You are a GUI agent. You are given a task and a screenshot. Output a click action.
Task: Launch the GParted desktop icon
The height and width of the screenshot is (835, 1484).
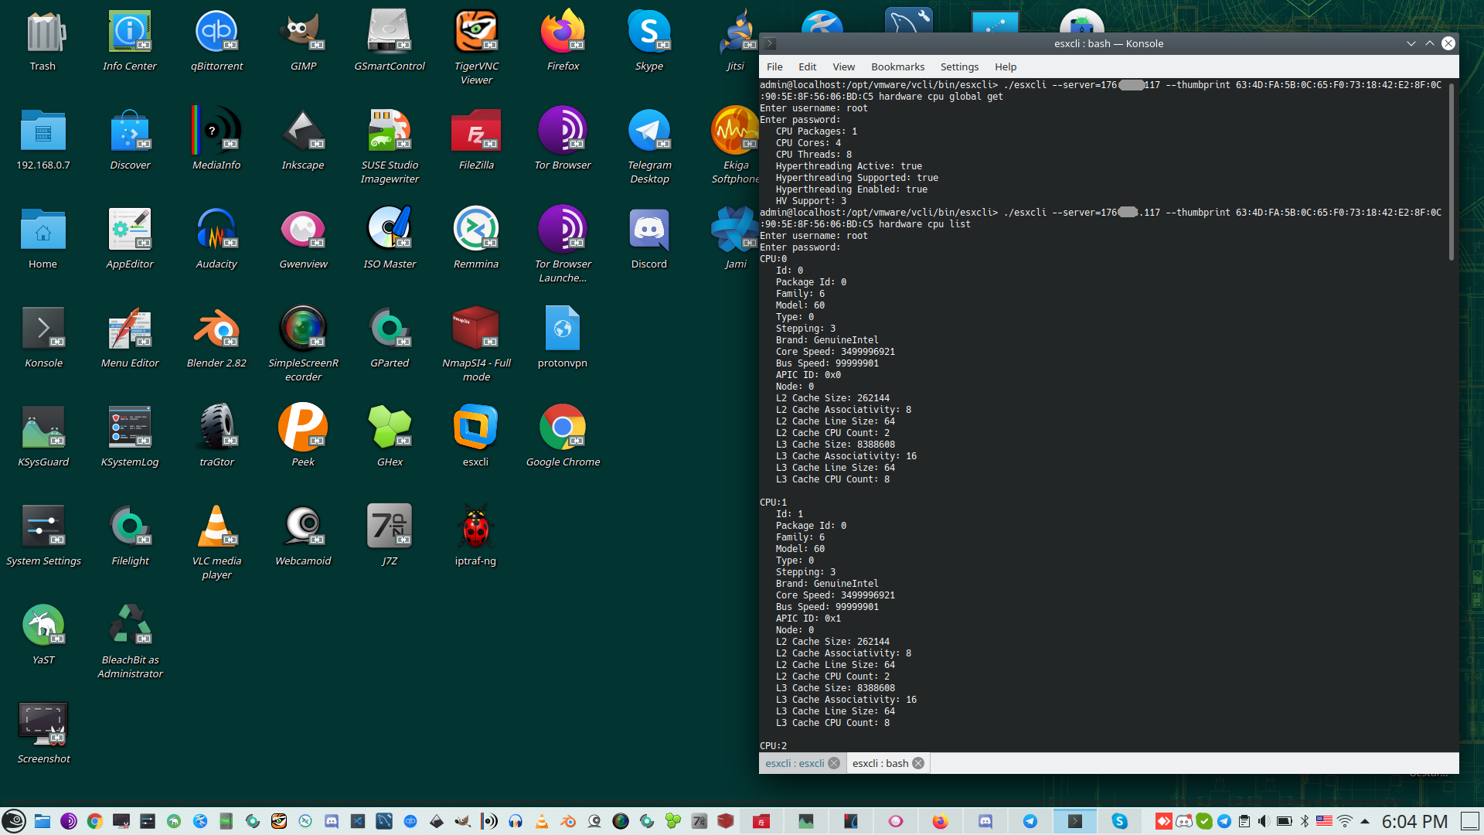click(390, 329)
